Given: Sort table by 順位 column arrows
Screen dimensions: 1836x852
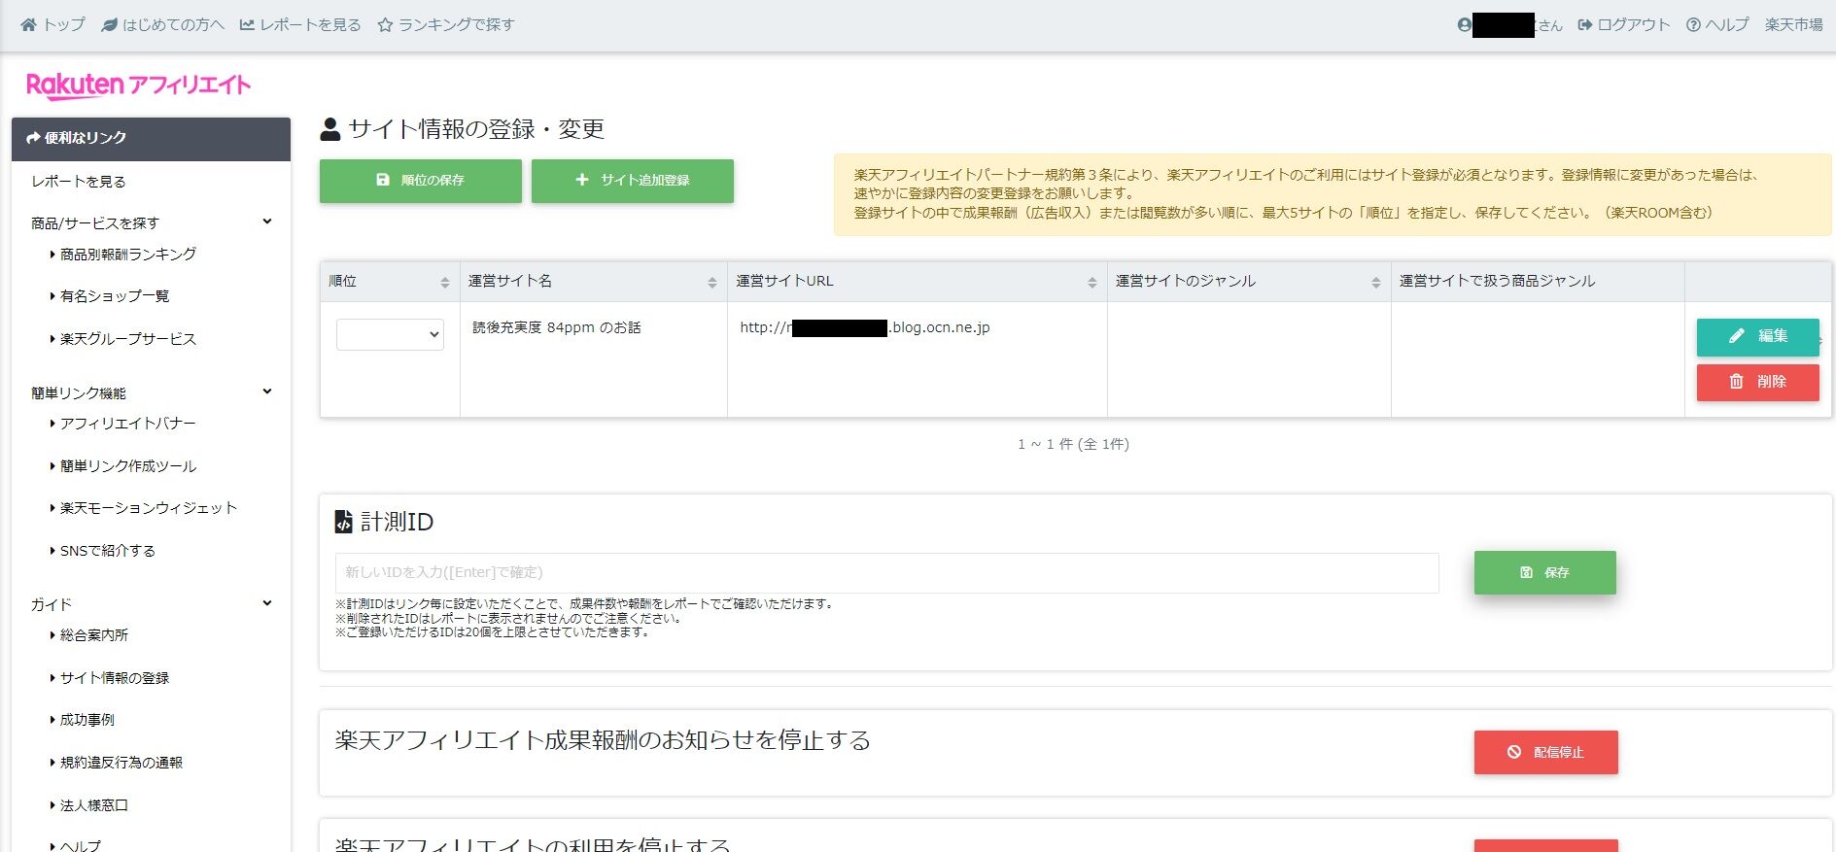Looking at the screenshot, I should [x=445, y=283].
